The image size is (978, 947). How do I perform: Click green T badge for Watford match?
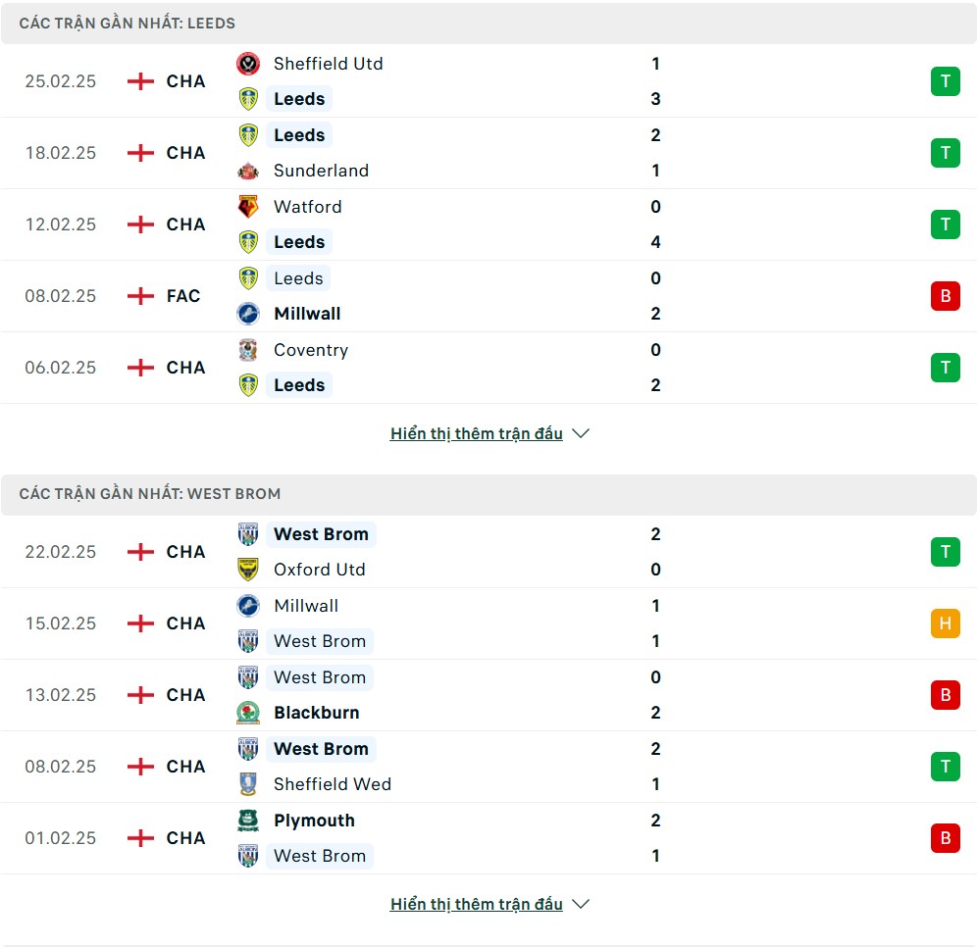(x=945, y=224)
